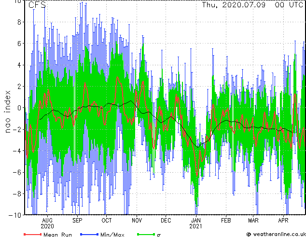Click the y-axis value 2
306x237 pixels.
[x=19, y=87]
